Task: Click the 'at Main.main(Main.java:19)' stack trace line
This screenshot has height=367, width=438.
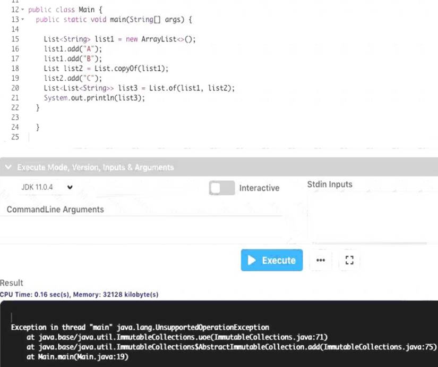Action: [x=78, y=357]
